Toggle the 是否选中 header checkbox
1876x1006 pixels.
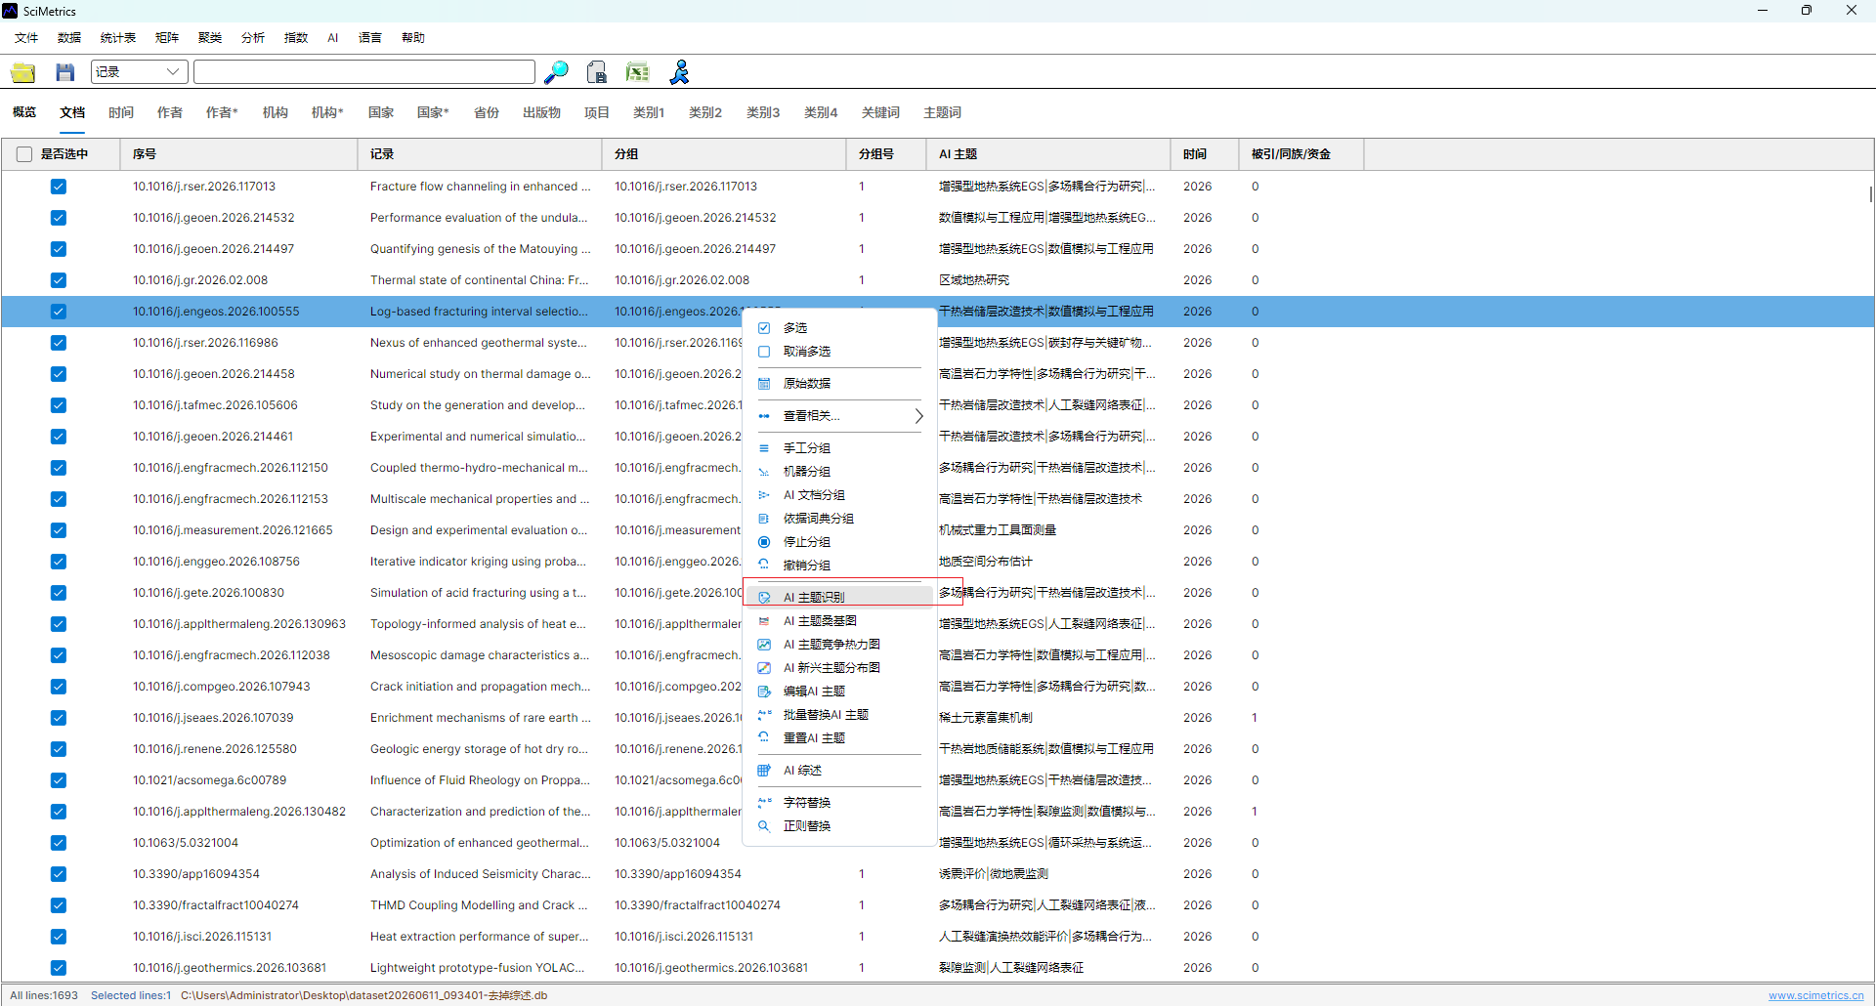[24, 154]
